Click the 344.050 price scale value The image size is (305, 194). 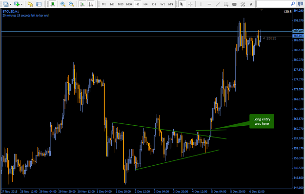pos(298,188)
